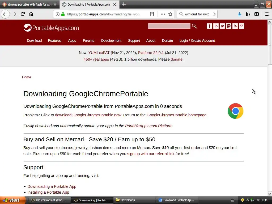Open the Downloads folder taskbar item

point(134,200)
